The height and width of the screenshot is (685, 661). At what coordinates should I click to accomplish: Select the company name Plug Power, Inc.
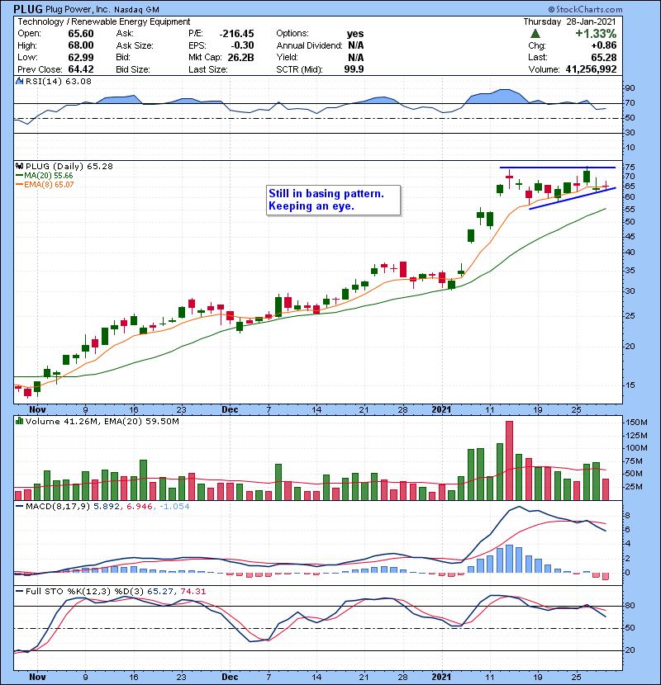click(78, 9)
